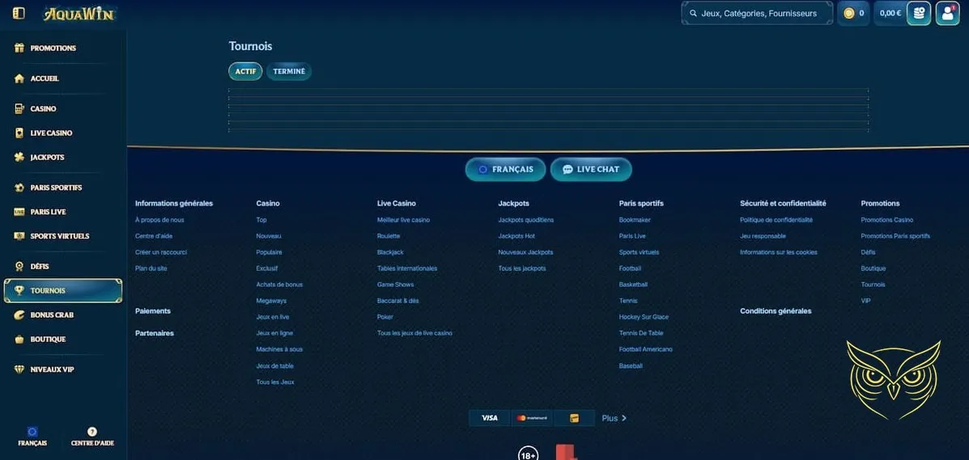The width and height of the screenshot is (969, 460).
Task: Open Niveaux VIP diamond item
Action: (x=52, y=369)
